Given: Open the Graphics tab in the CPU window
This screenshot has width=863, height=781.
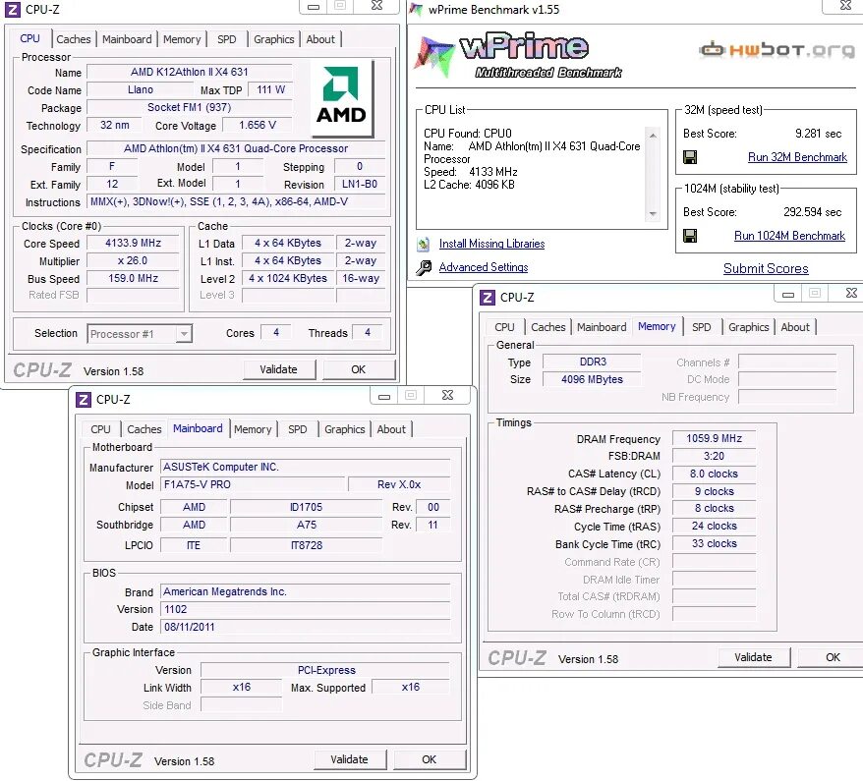Looking at the screenshot, I should 273,39.
